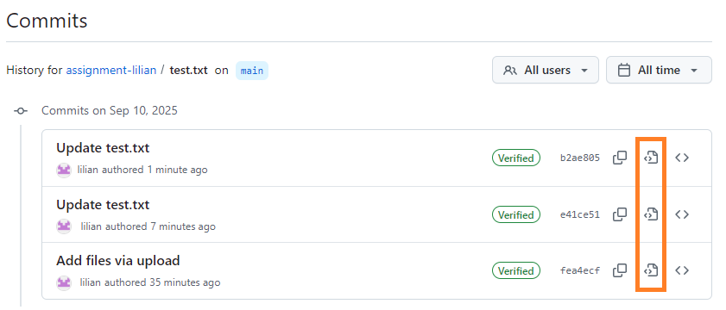View test.txt at commit fea4ecf
Image resolution: width=726 pixels, height=310 pixels.
651,270
